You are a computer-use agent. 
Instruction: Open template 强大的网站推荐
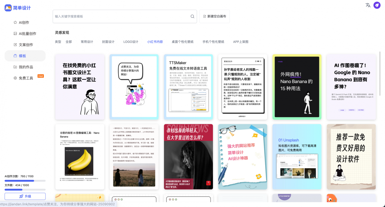tap(243, 157)
